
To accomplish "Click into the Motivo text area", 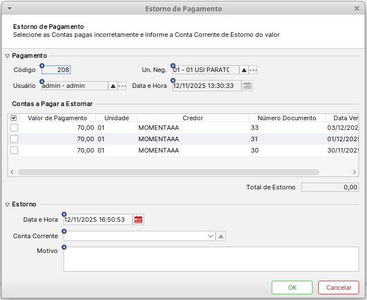I will pos(211,259).
